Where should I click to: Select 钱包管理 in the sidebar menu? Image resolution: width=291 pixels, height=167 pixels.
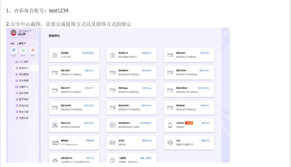coord(23,74)
